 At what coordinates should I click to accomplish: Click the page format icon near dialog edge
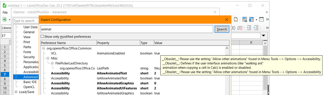pyautogui.click(x=236, y=19)
